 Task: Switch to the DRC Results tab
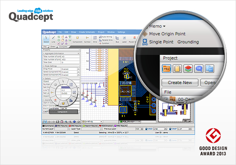tap(75, 126)
